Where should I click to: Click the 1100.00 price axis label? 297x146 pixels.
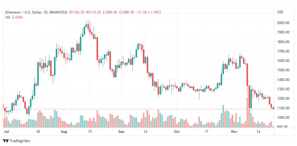[283, 108]
